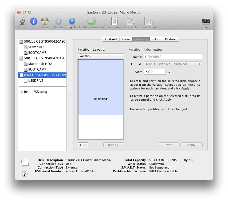Click the Apply button

click(191, 145)
